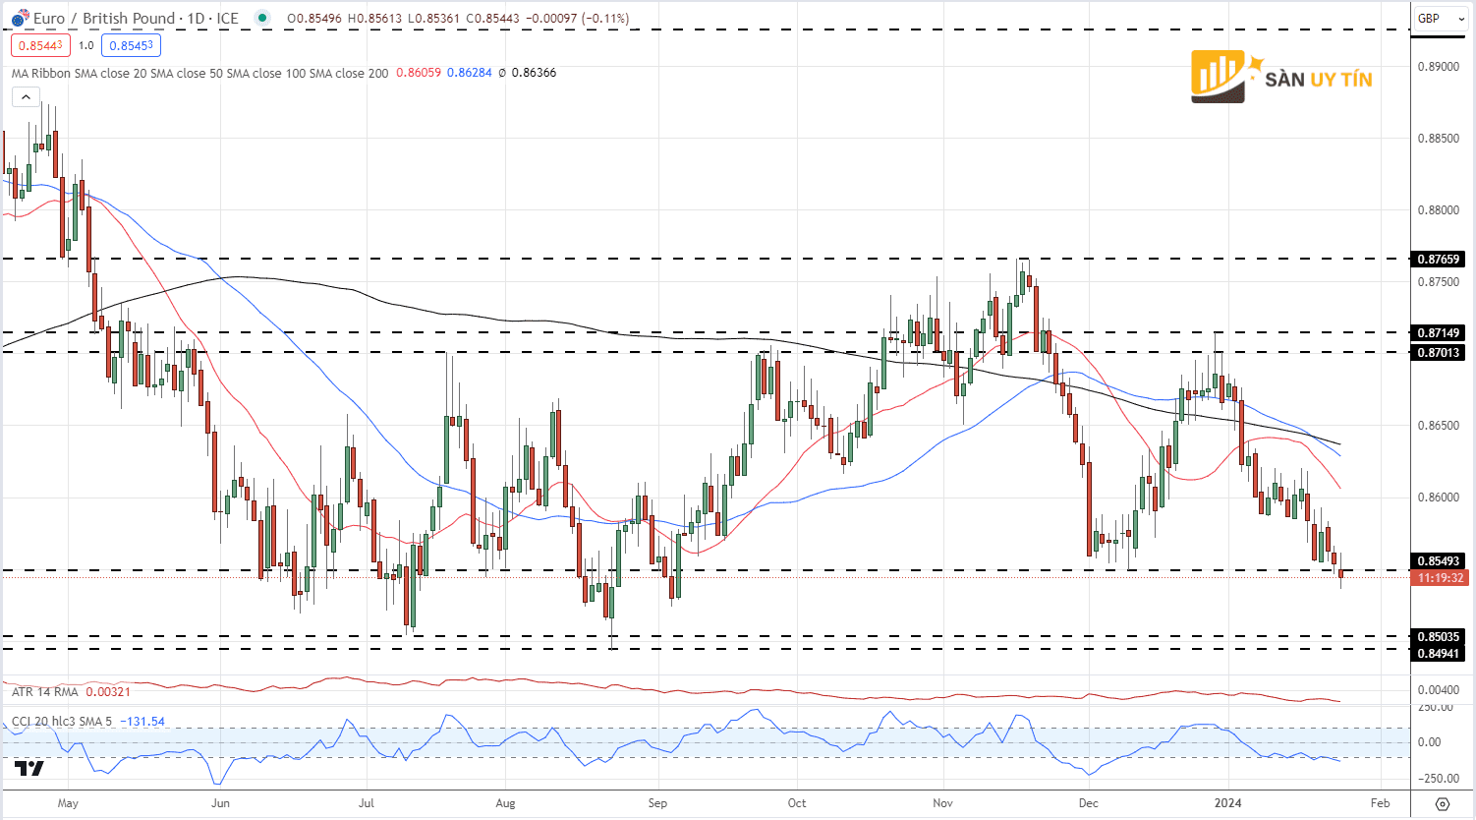This screenshot has height=820, width=1476.
Task: Click the black MA value 0.86366
Action: pos(534,73)
